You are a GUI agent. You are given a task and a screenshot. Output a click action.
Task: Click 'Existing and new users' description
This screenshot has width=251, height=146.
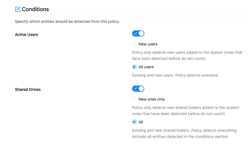pos(175,75)
